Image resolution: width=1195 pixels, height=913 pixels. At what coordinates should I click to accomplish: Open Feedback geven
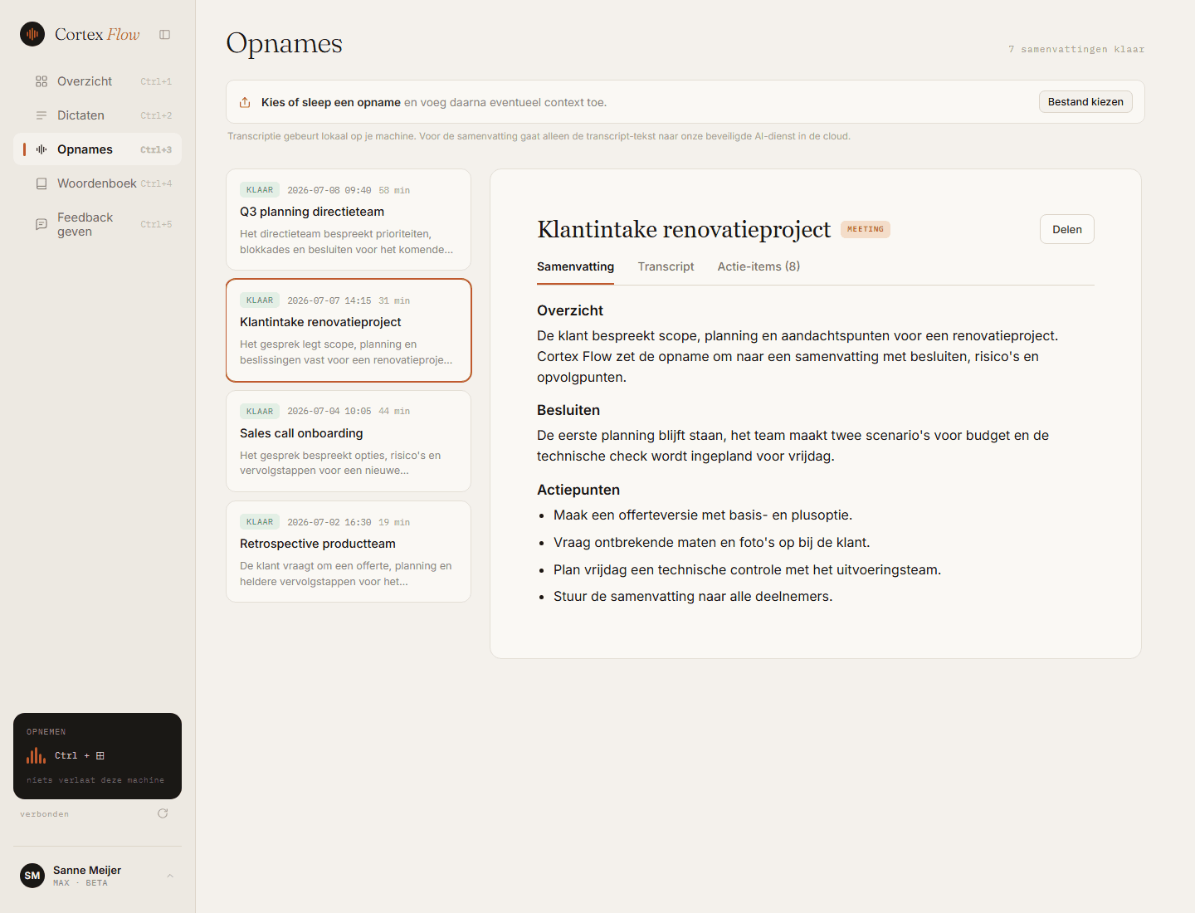[x=97, y=224]
